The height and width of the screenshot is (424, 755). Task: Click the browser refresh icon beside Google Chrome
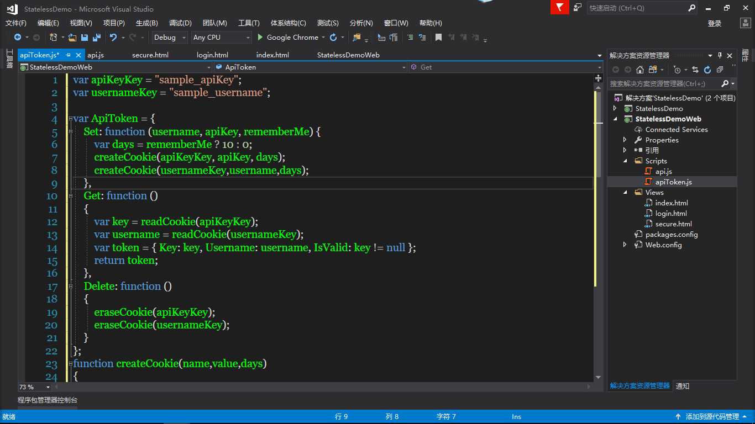pos(333,38)
